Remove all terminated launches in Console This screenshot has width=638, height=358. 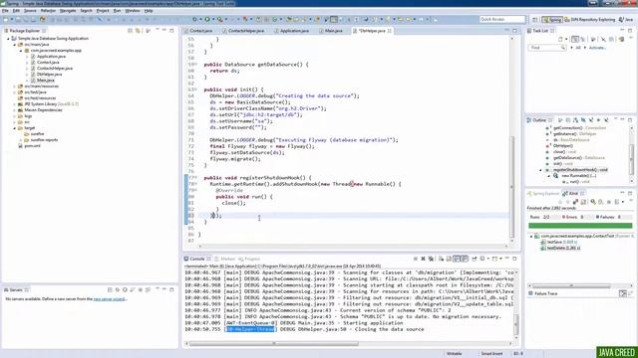(431, 259)
